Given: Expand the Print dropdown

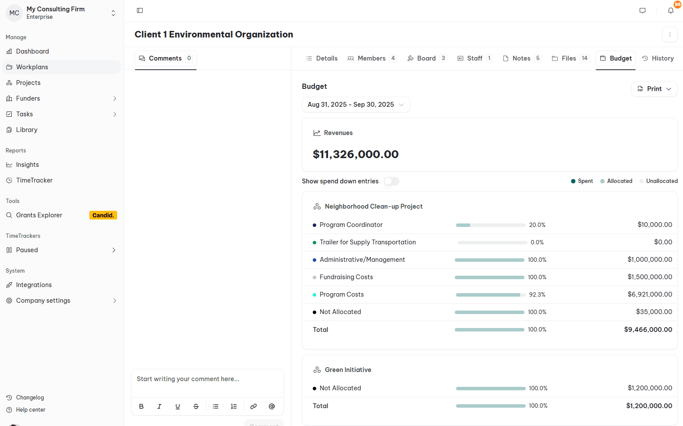Looking at the screenshot, I should point(654,89).
